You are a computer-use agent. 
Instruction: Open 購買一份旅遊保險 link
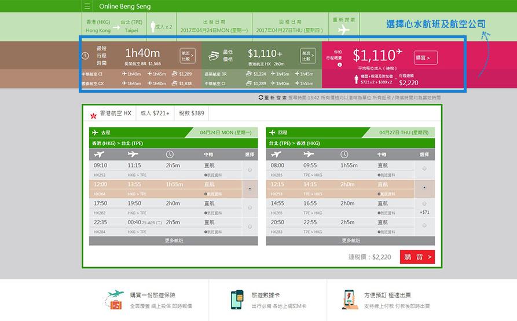tap(152, 295)
